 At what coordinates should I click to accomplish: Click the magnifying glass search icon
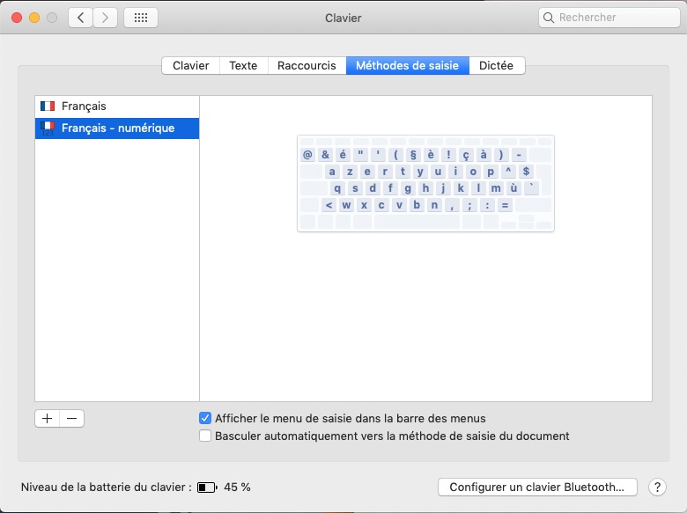coord(548,18)
